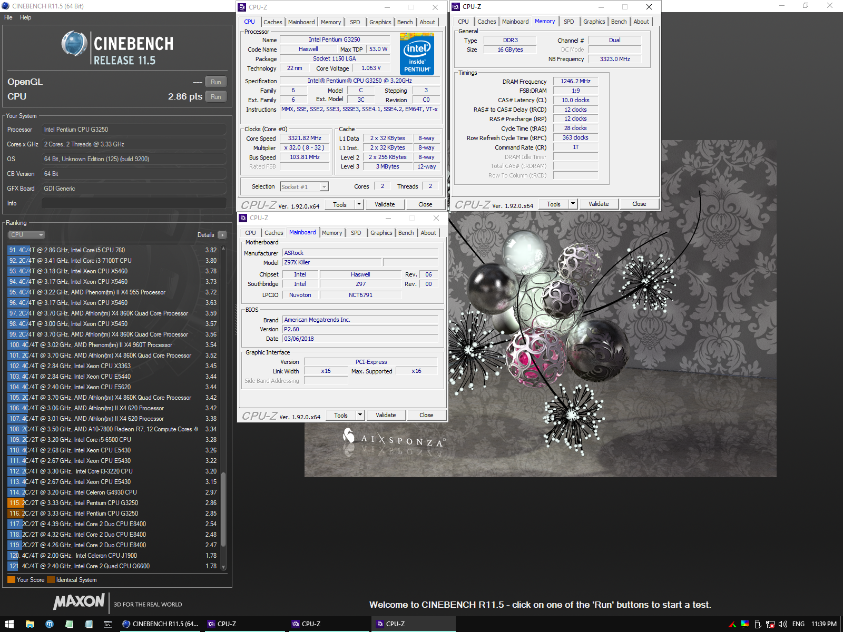Click the safely remove hardware tray icon
The height and width of the screenshot is (632, 843).
coord(758,624)
